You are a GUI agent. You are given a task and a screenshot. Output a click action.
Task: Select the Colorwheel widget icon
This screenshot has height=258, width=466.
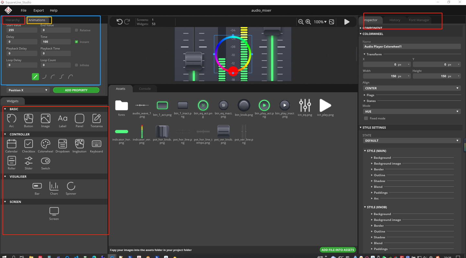point(45,144)
